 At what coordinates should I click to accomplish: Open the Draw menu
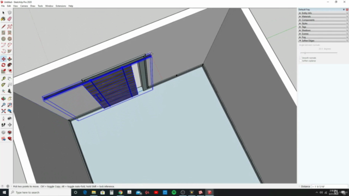(33, 6)
